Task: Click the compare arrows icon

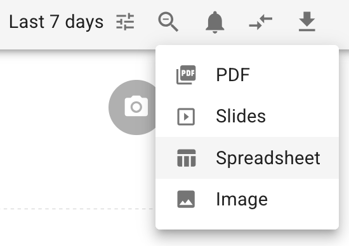Action: coord(261,22)
